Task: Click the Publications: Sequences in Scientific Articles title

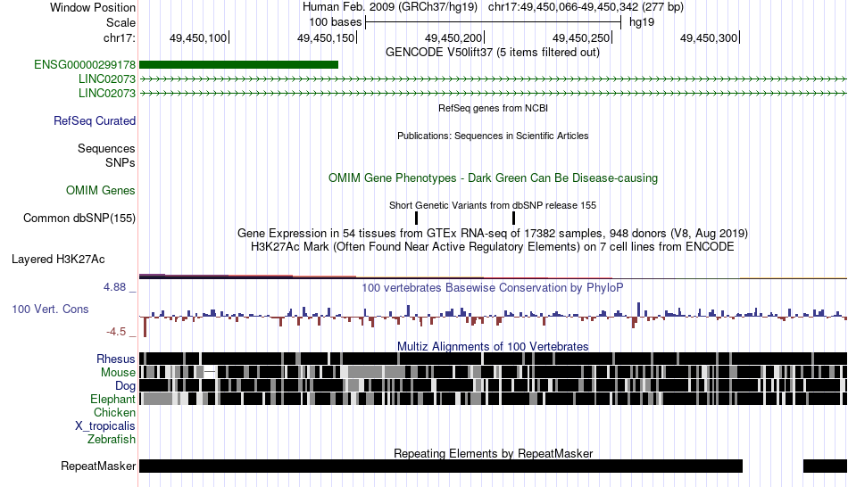Action: click(493, 136)
